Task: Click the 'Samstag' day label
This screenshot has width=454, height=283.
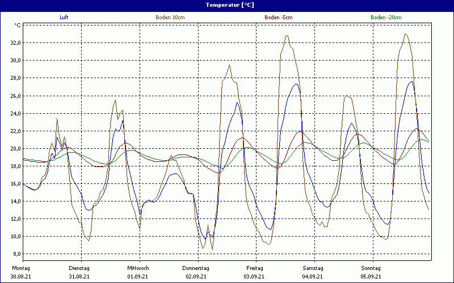Action: point(313,268)
